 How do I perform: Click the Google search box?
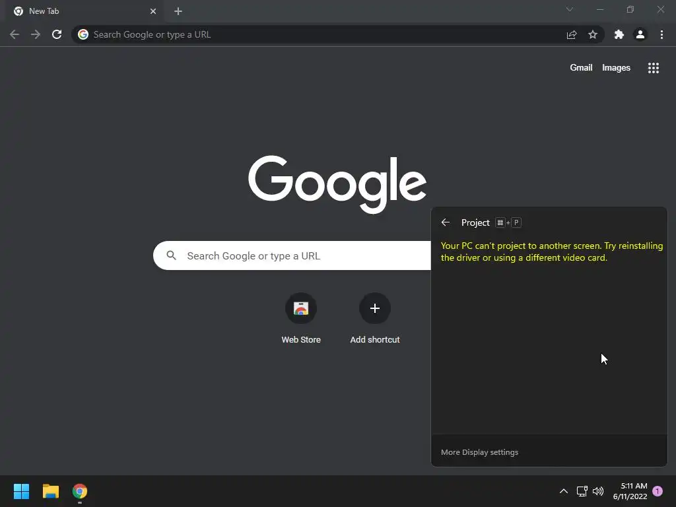[x=292, y=255]
